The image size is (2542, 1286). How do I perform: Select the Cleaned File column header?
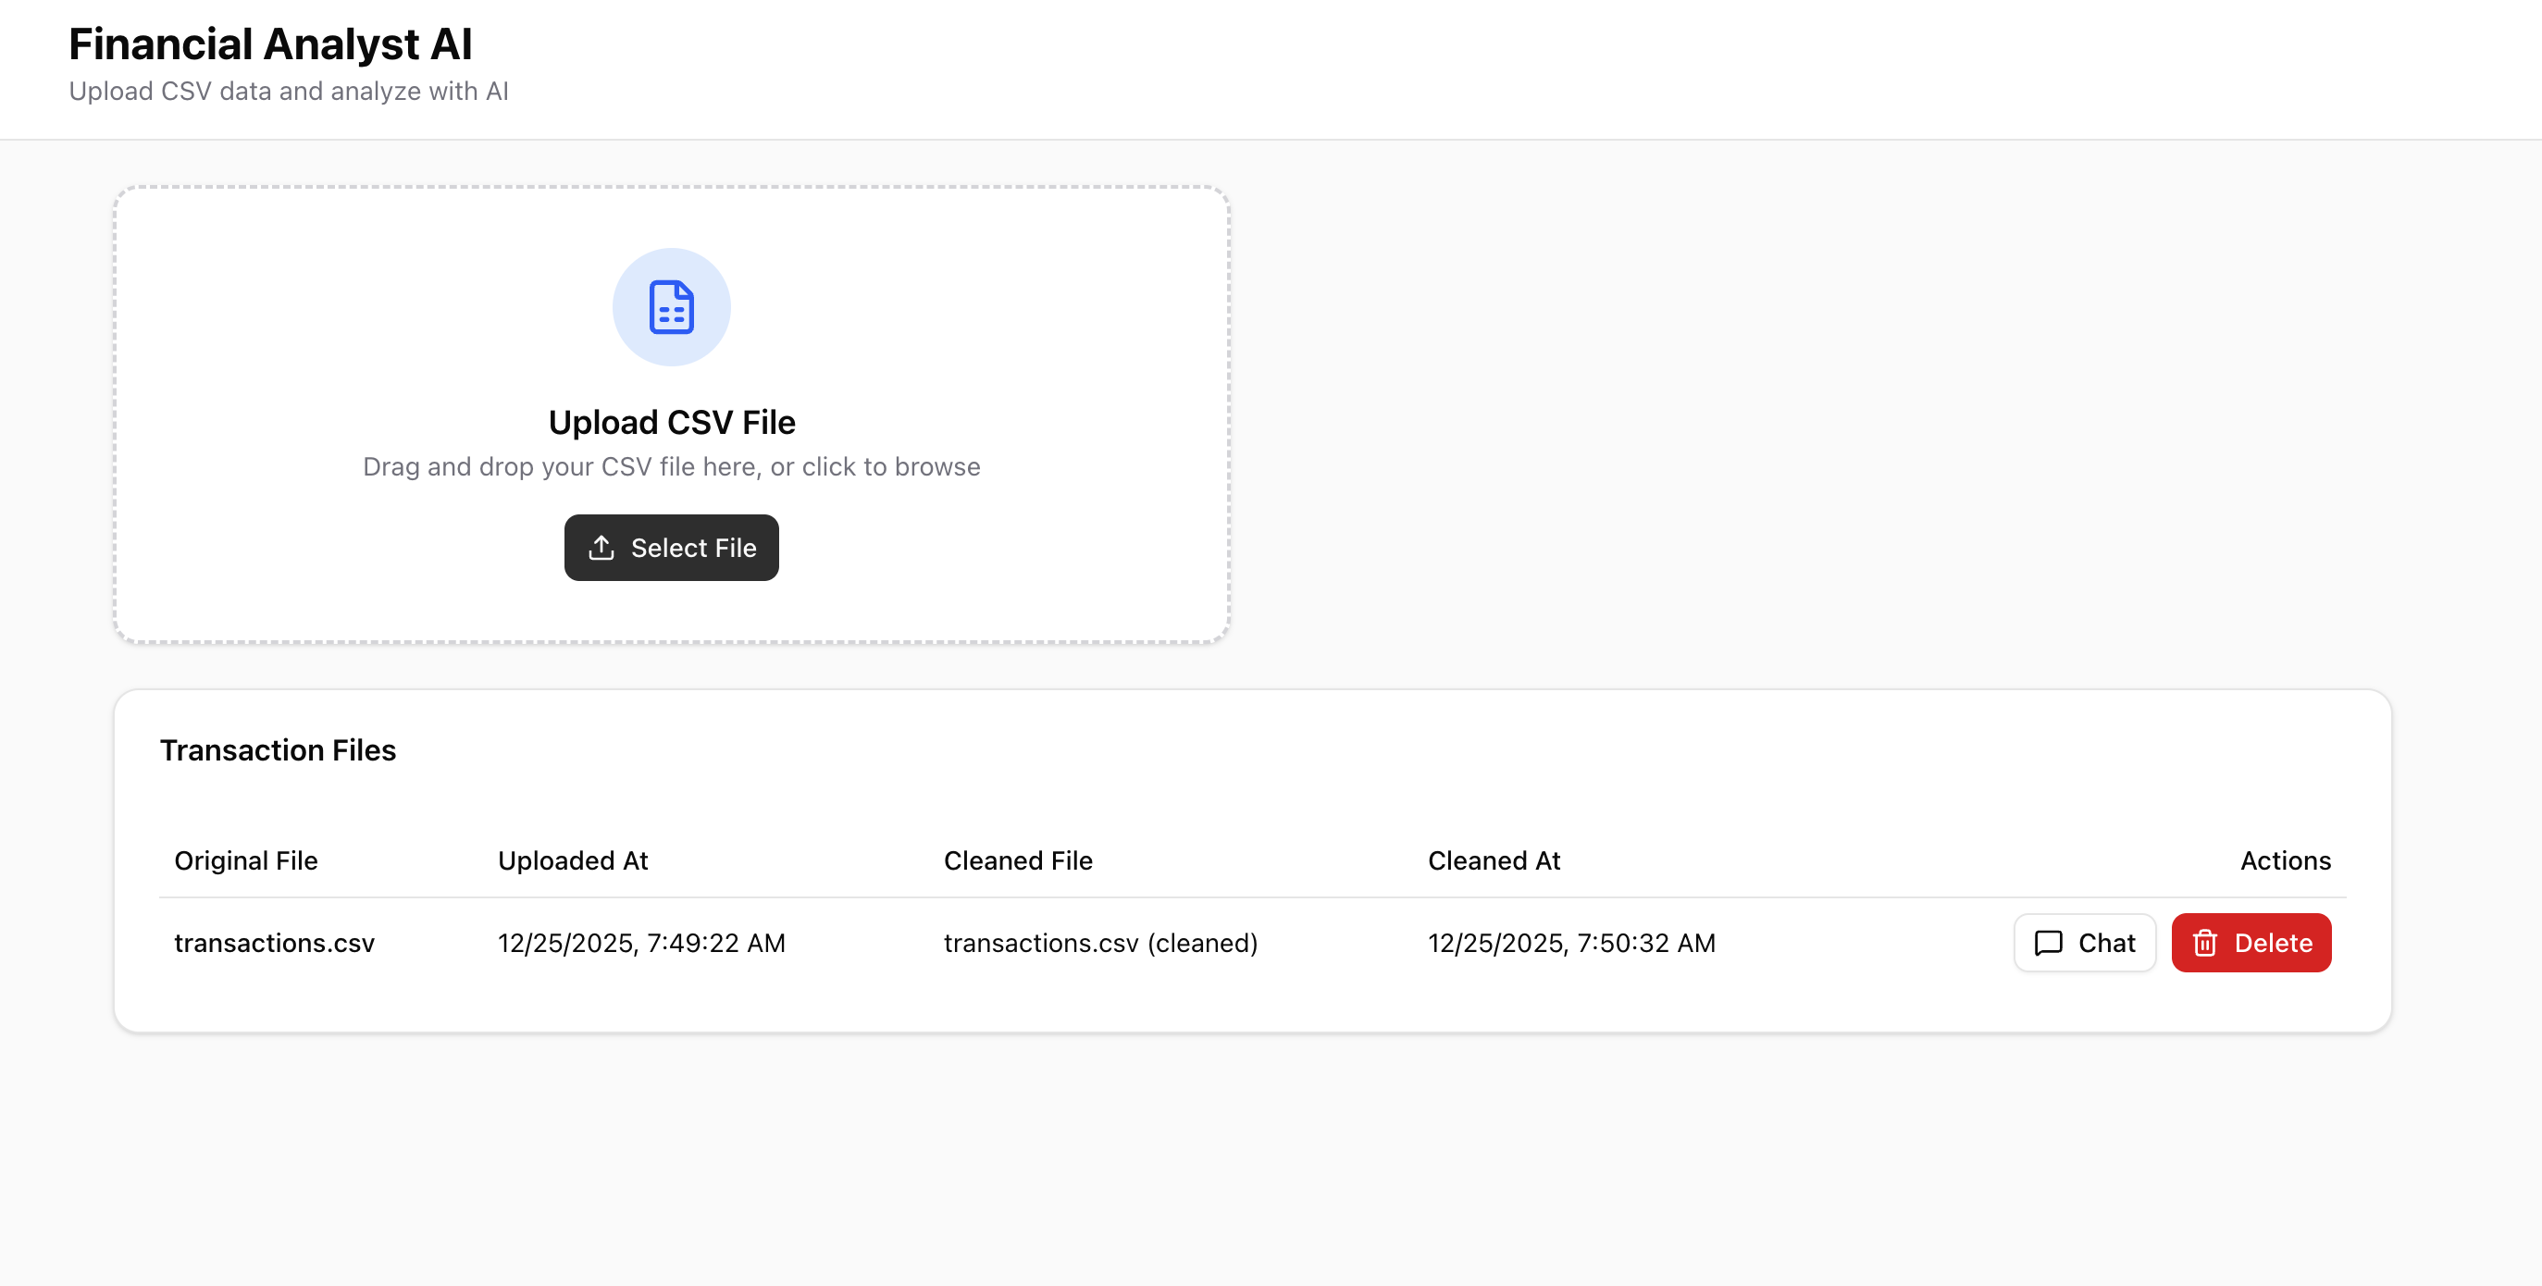(x=1017, y=860)
